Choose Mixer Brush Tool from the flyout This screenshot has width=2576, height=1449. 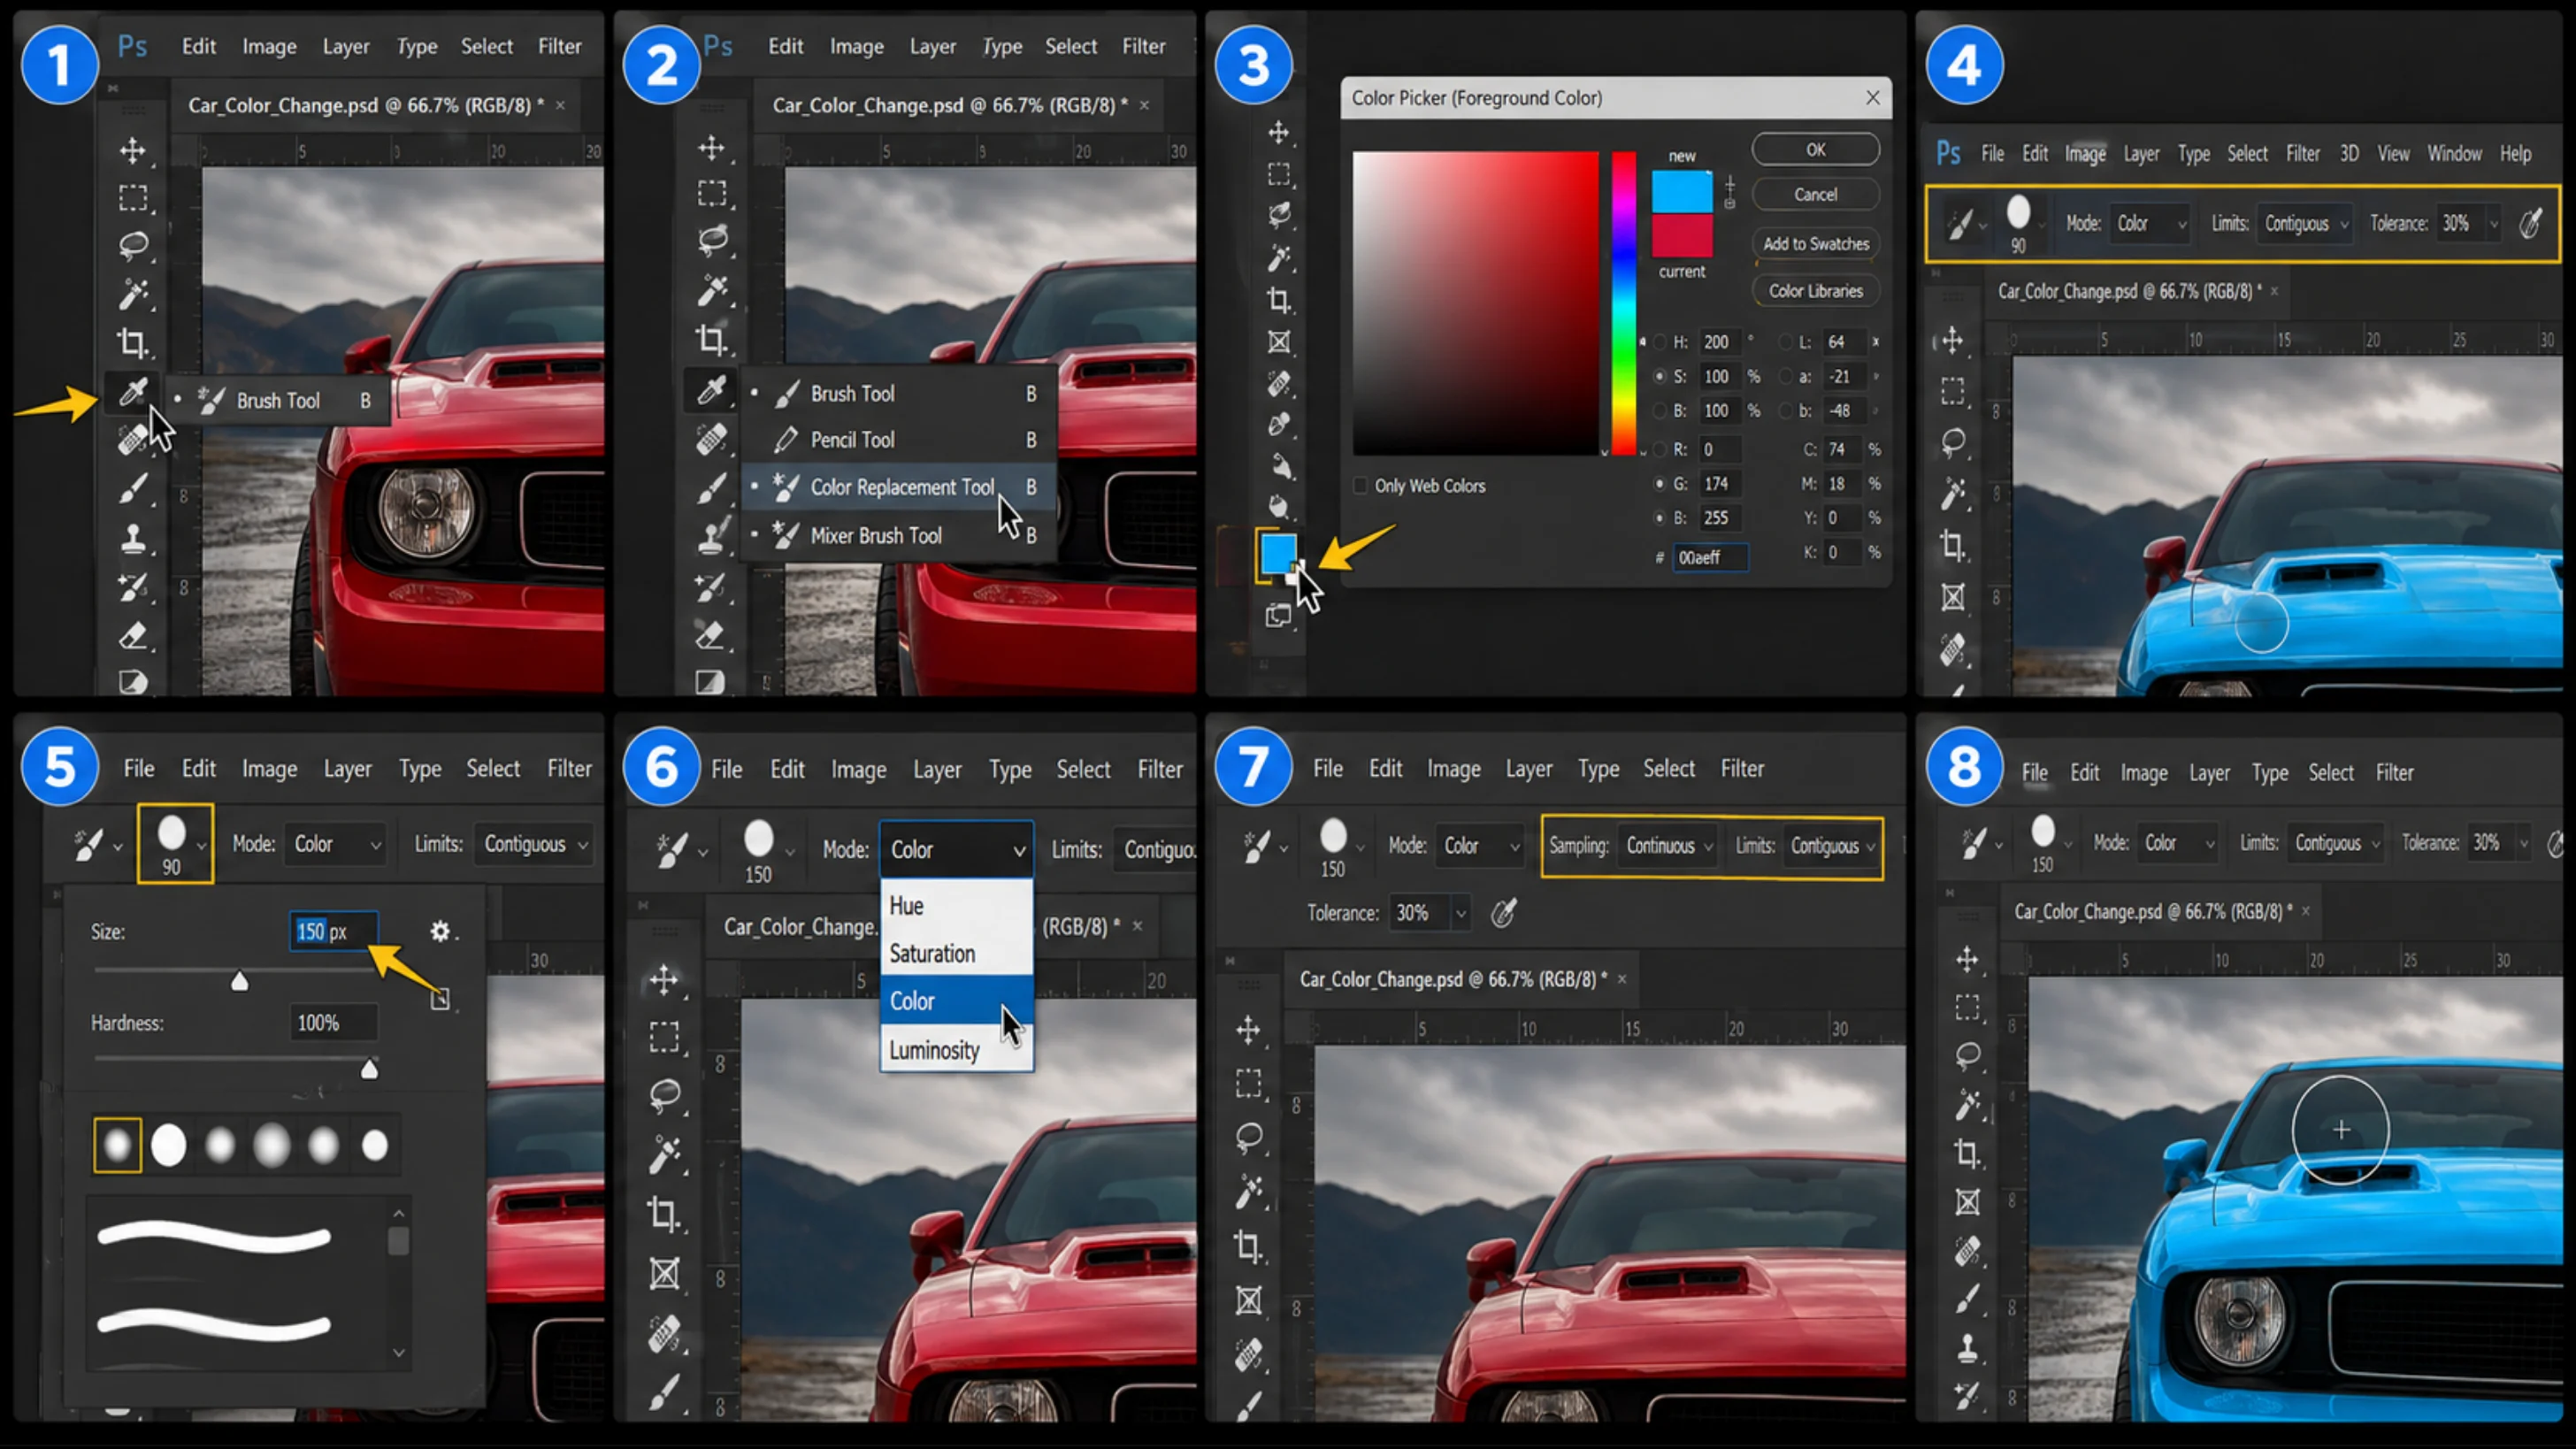coord(898,536)
